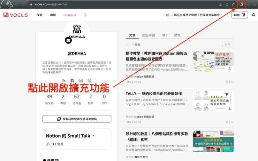Open the article about Notion 五種顏色主題的視覺圖表
Image resolution: width=258 pixels, height=161 pixels.
(x=157, y=56)
